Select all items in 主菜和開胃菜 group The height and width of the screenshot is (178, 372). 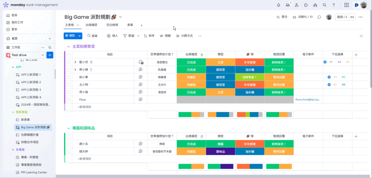point(69,54)
